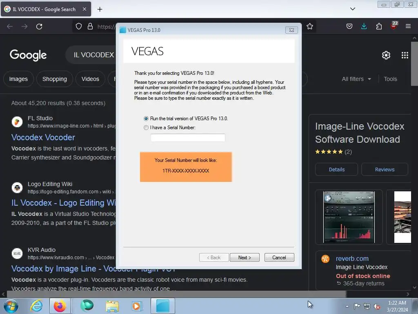
Task: Open Firefox hamburger application menu
Action: [x=408, y=26]
